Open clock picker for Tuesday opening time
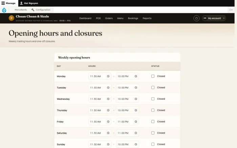This screenshot has height=148, width=237. [108, 88]
